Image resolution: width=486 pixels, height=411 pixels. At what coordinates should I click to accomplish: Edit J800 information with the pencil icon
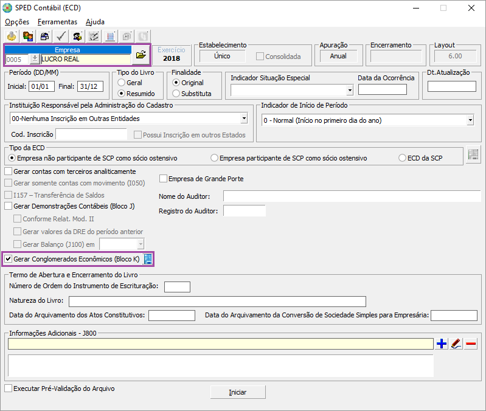(x=456, y=344)
